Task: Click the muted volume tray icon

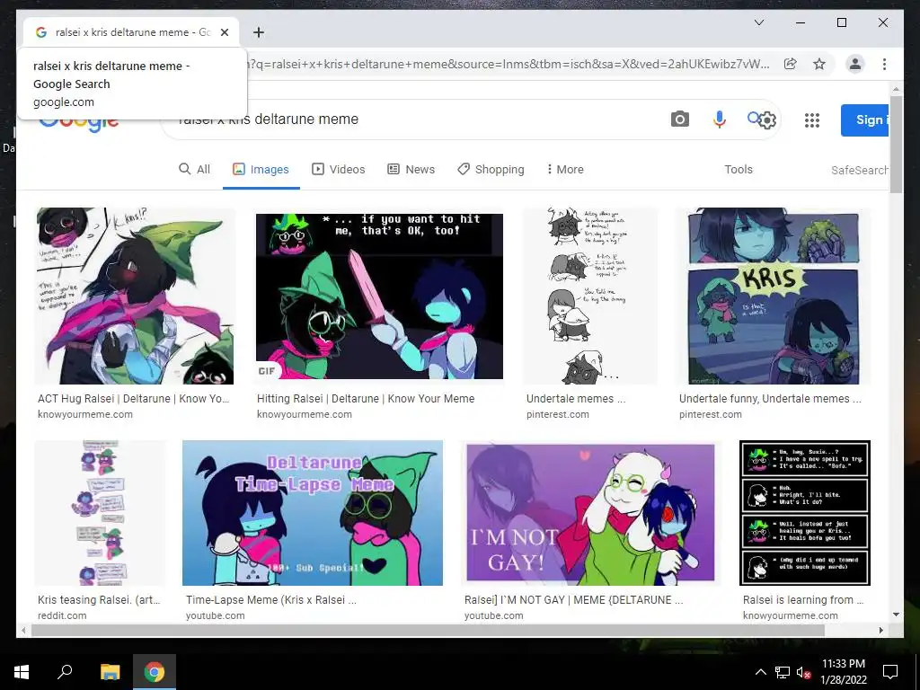Action: click(x=803, y=672)
